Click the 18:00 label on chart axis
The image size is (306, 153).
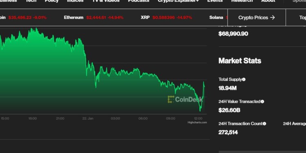33,118
